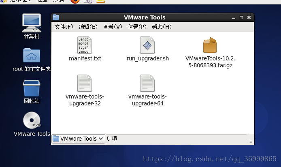
Task: Click the manifest.txt file name
Action: (85, 58)
